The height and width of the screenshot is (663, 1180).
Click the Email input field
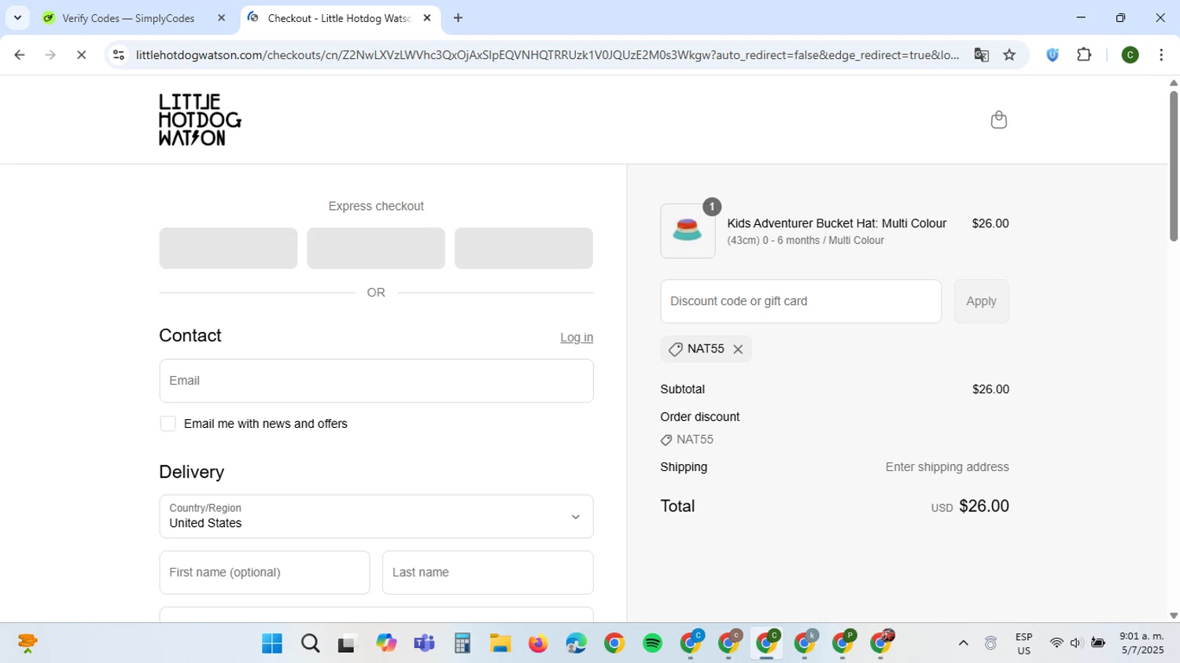tap(376, 381)
